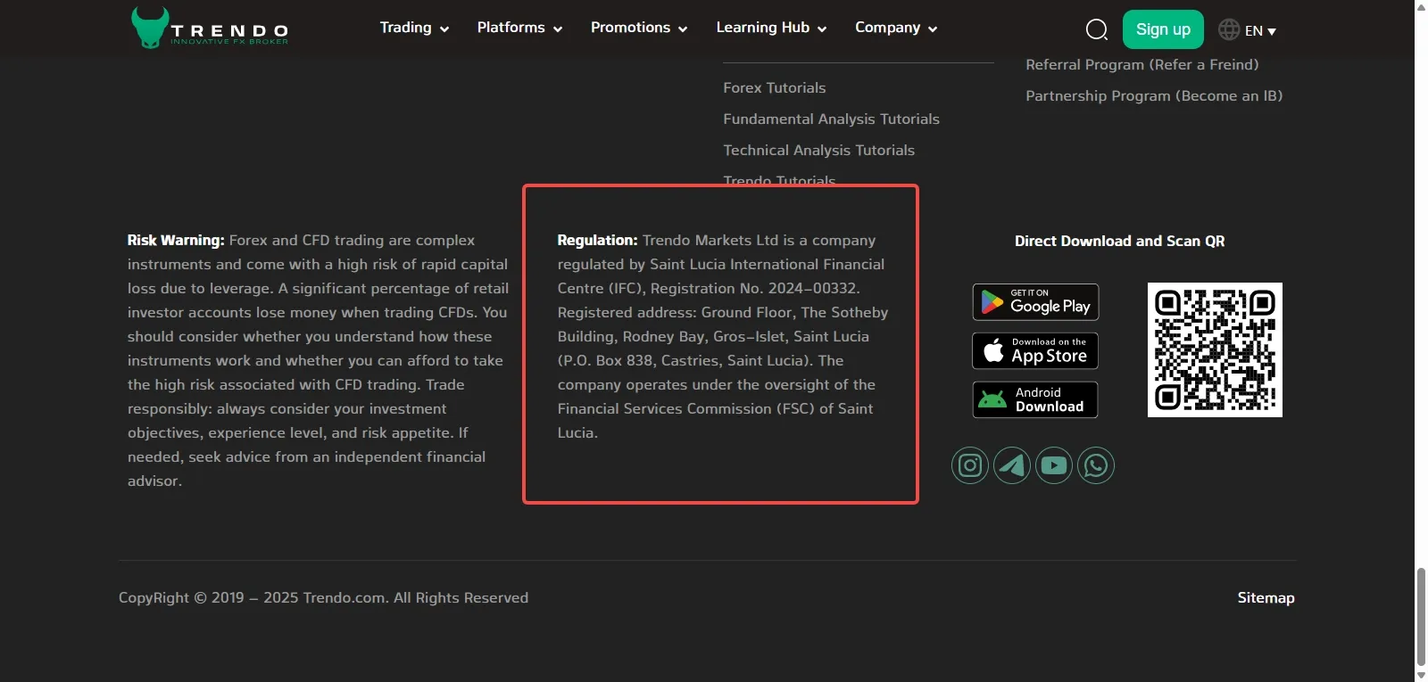Open the YouTube social icon
This screenshot has height=682, width=1428.
1054,465
